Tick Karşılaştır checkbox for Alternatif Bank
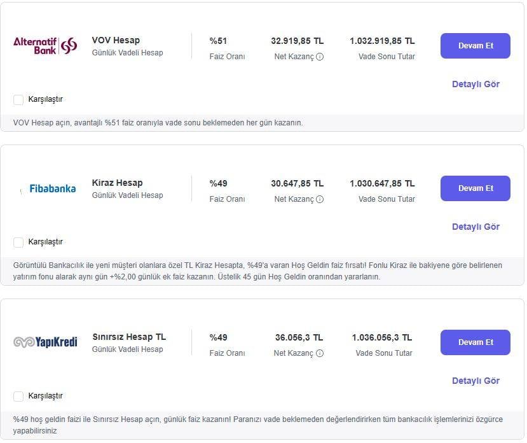The image size is (527, 443). click(18, 100)
